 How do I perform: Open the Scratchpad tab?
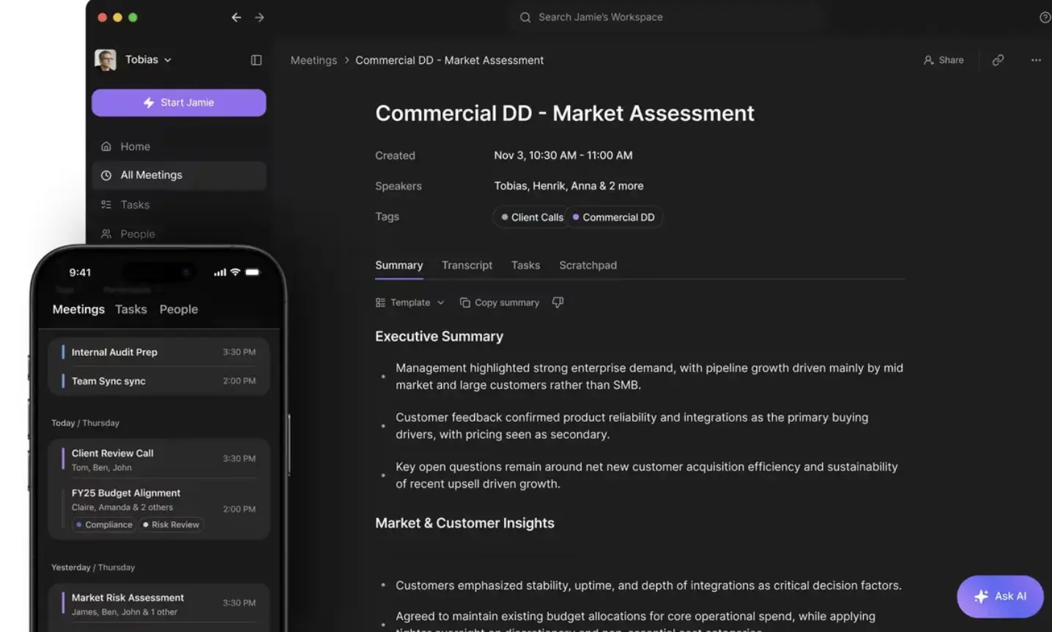[588, 265]
